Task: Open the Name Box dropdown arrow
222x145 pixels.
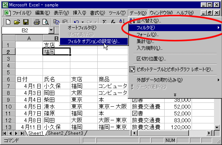Action: [x=51, y=30]
